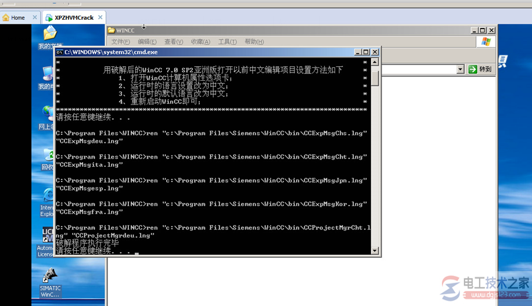Select the XPZHVMCrack tab

coord(74,17)
